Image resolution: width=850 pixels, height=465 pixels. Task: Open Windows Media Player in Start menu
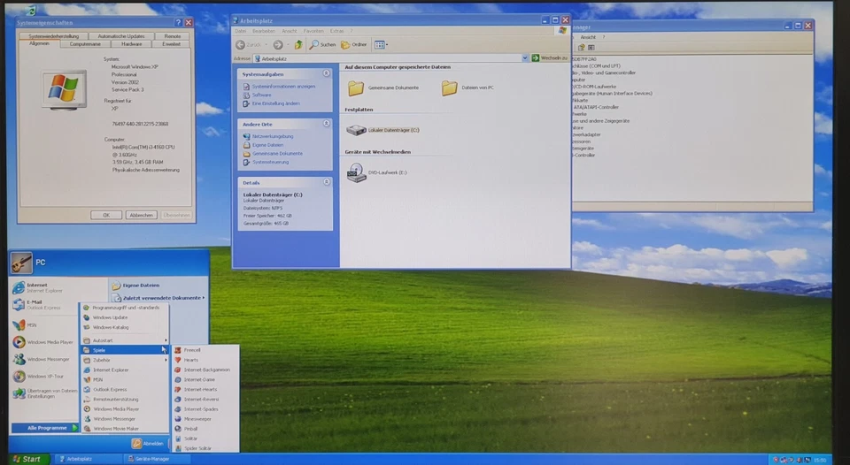[x=49, y=341]
